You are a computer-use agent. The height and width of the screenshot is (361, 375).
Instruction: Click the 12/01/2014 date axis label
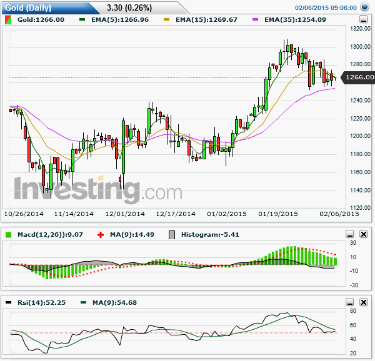tap(125, 214)
